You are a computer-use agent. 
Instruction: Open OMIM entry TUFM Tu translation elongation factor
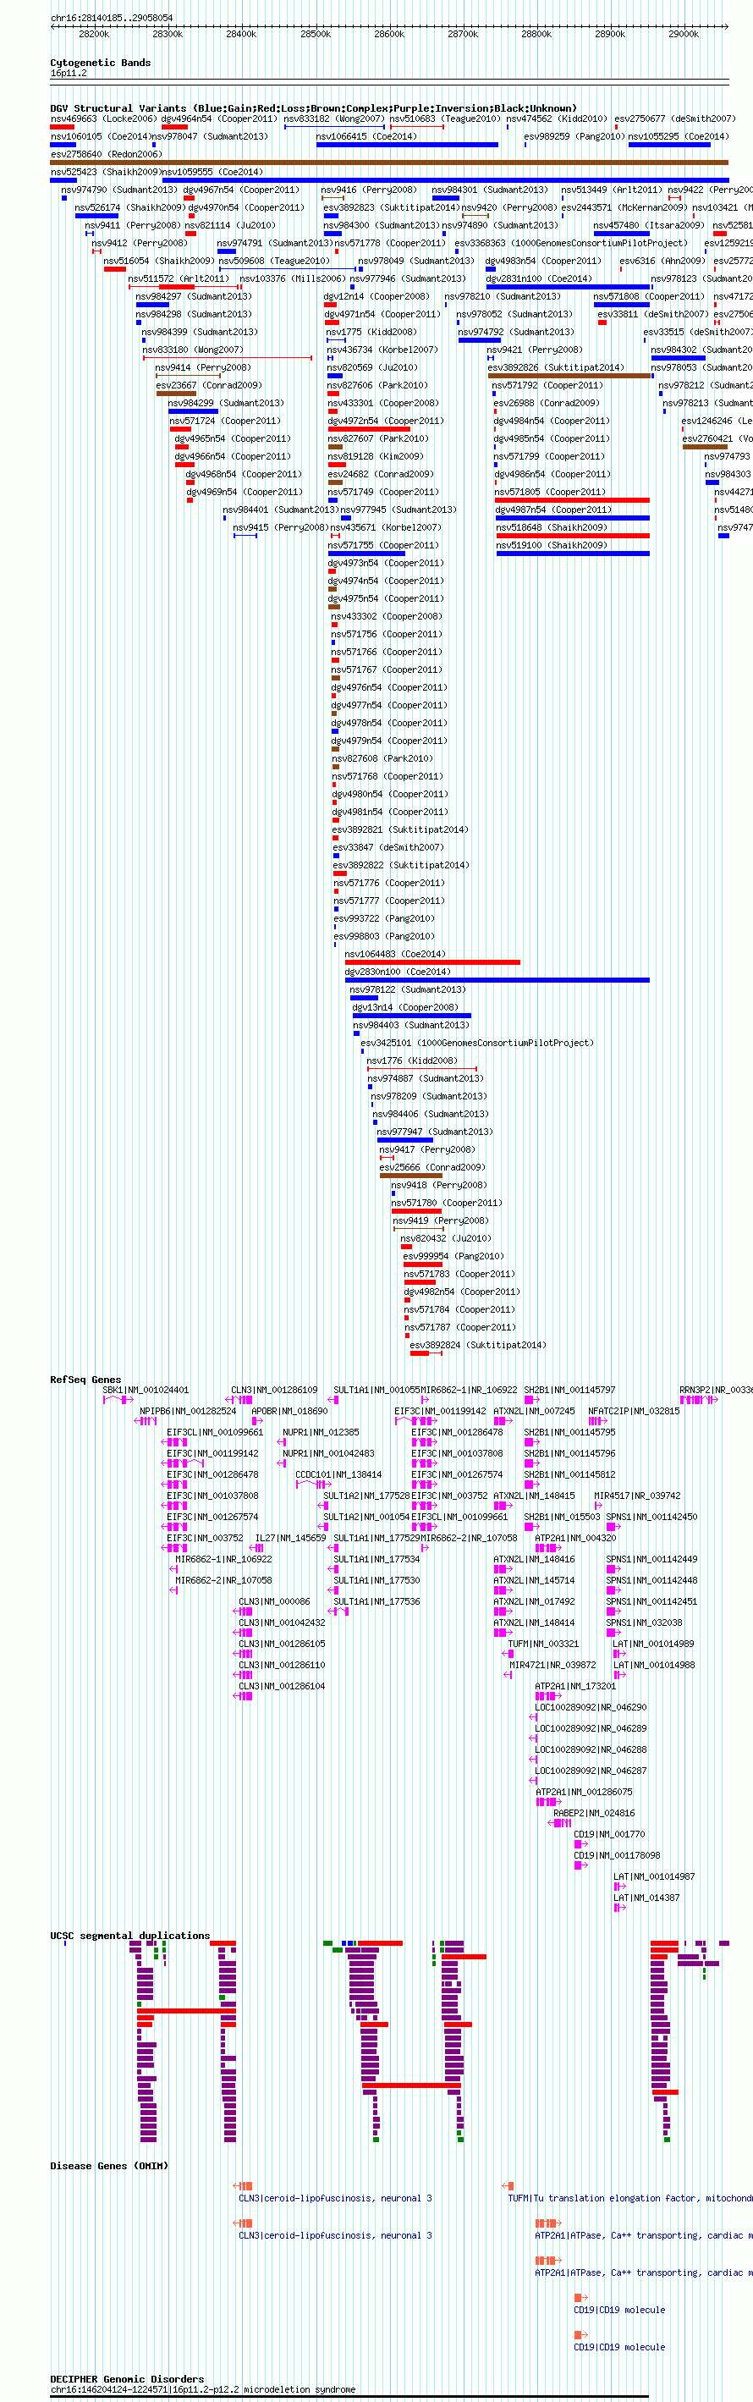coord(630,2199)
